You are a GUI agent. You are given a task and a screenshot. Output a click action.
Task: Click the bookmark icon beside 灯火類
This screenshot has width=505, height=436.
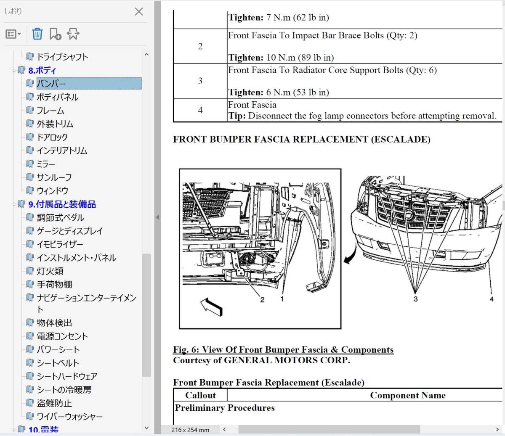[30, 271]
